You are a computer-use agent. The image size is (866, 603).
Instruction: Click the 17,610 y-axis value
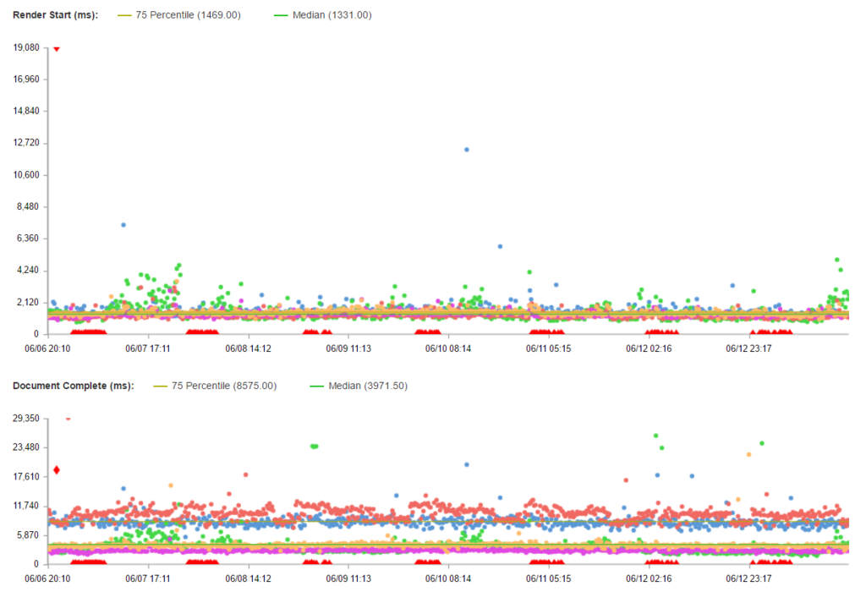[x=26, y=476]
